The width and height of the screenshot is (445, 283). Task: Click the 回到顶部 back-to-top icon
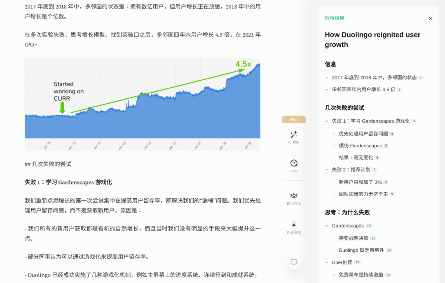(x=294, y=225)
